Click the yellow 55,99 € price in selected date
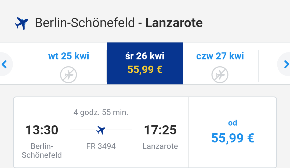The width and height of the screenshot is (290, 168). 145,70
